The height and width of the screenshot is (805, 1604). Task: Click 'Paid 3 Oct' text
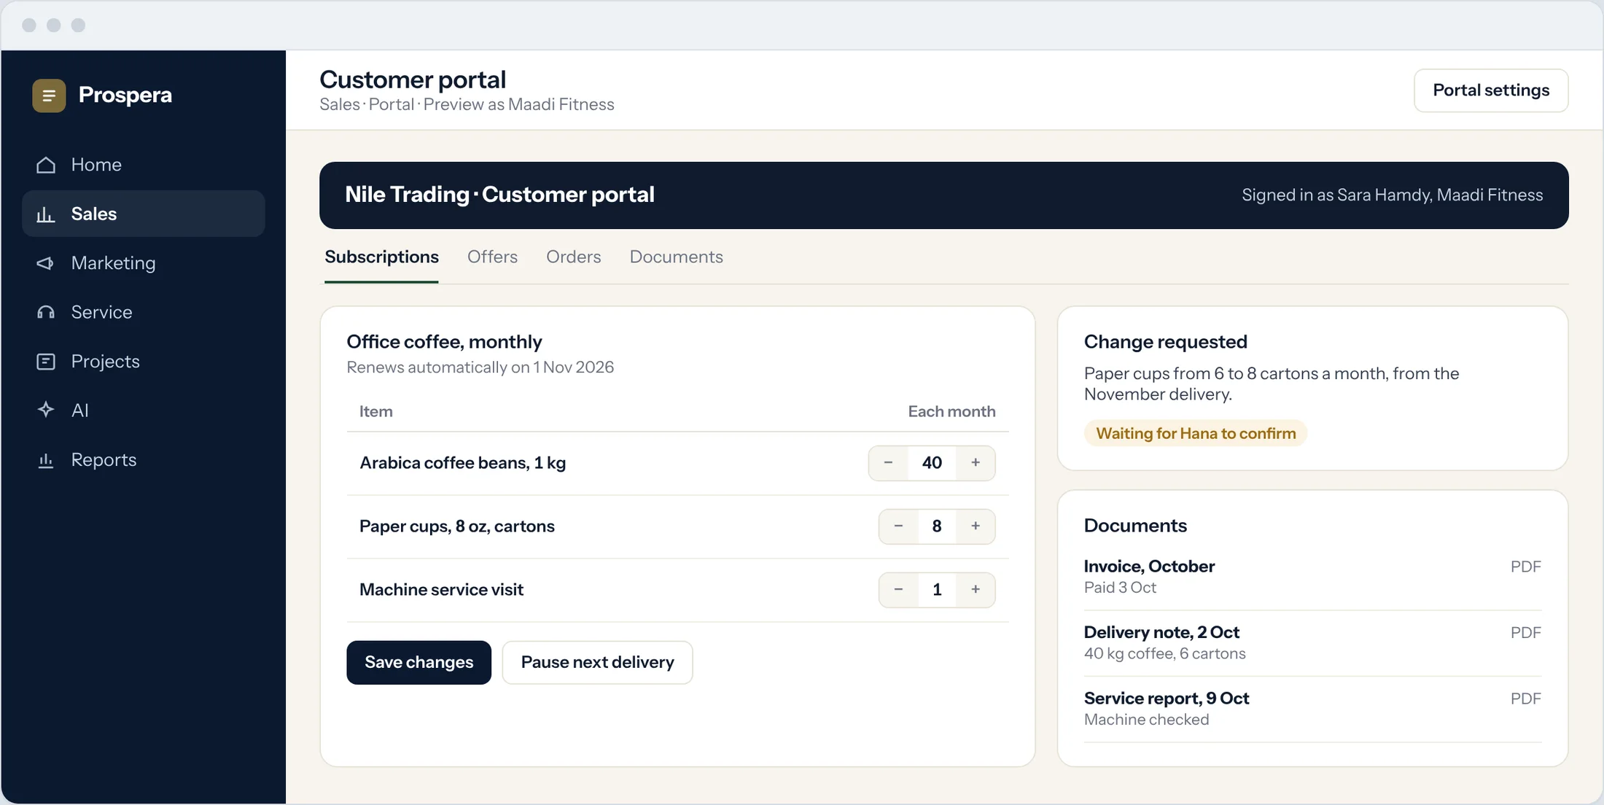[x=1120, y=588]
